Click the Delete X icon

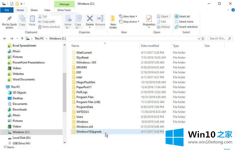90,19
